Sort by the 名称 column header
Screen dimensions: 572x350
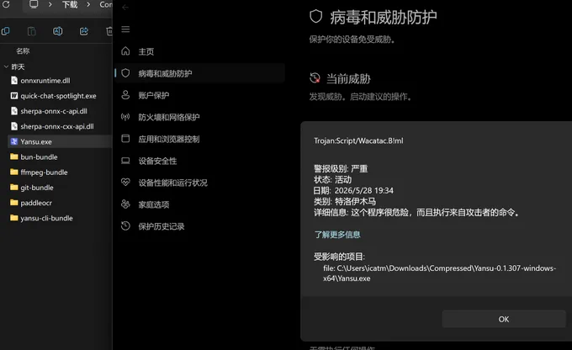[23, 51]
